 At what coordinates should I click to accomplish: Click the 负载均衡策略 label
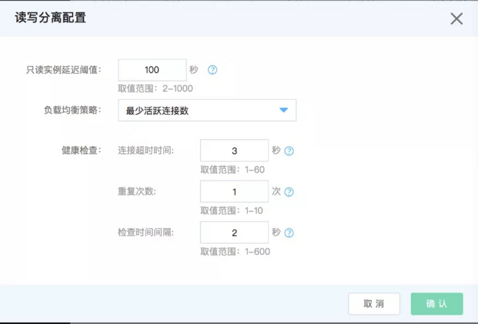[72, 110]
